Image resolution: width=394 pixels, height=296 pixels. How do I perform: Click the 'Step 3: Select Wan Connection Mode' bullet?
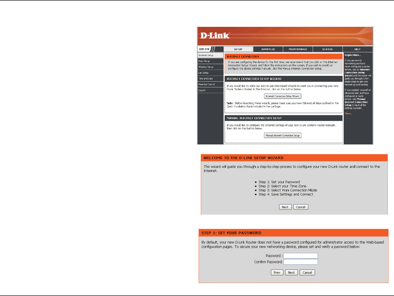[x=288, y=190]
